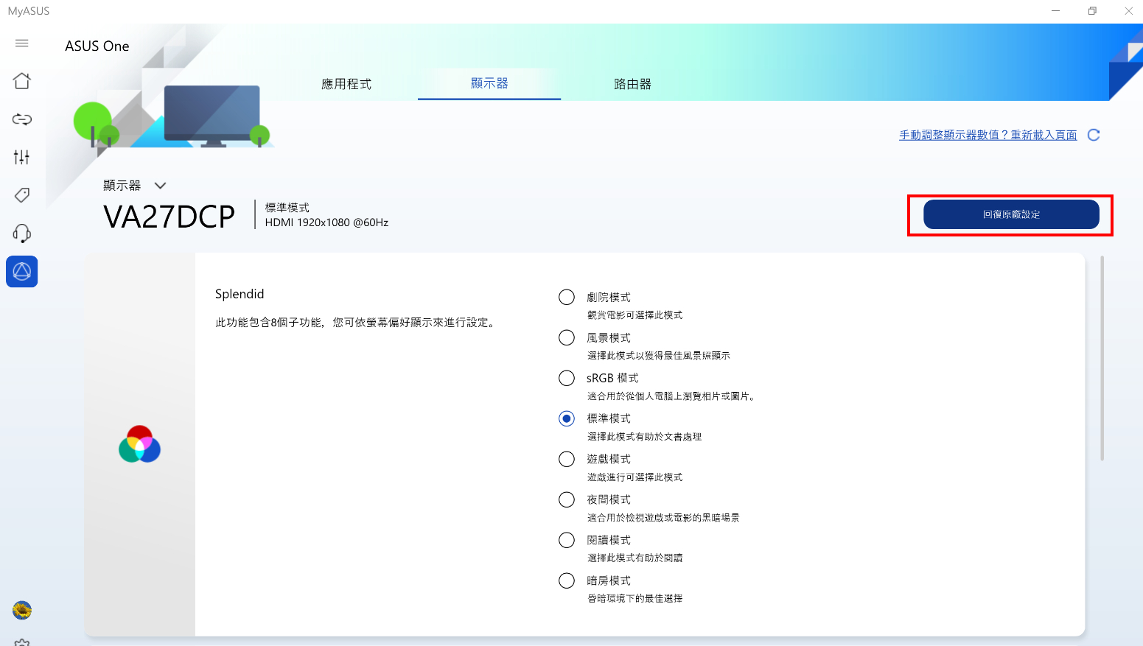Click the reload page refresh icon
The image size is (1143, 646).
(x=1094, y=135)
